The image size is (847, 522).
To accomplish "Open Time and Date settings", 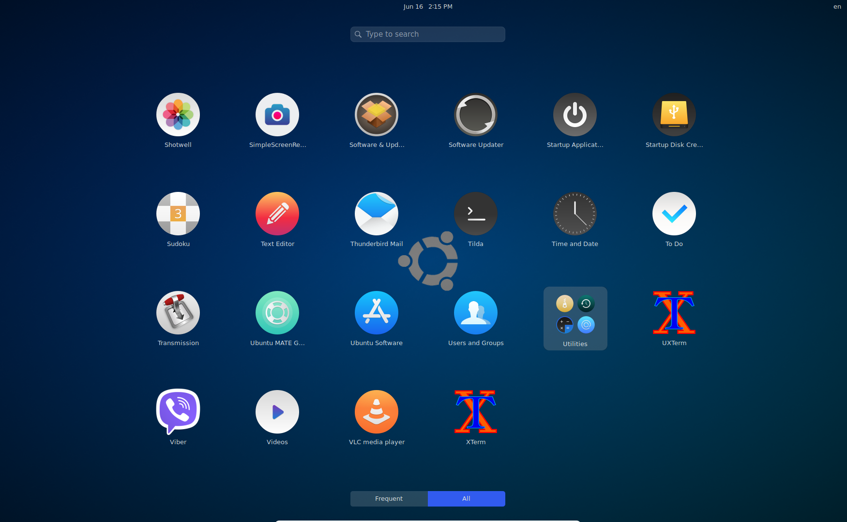I will pyautogui.click(x=575, y=214).
